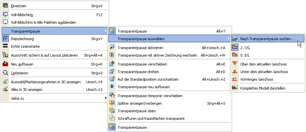Click the Transparentpause verschieben move icon

[112, 64]
